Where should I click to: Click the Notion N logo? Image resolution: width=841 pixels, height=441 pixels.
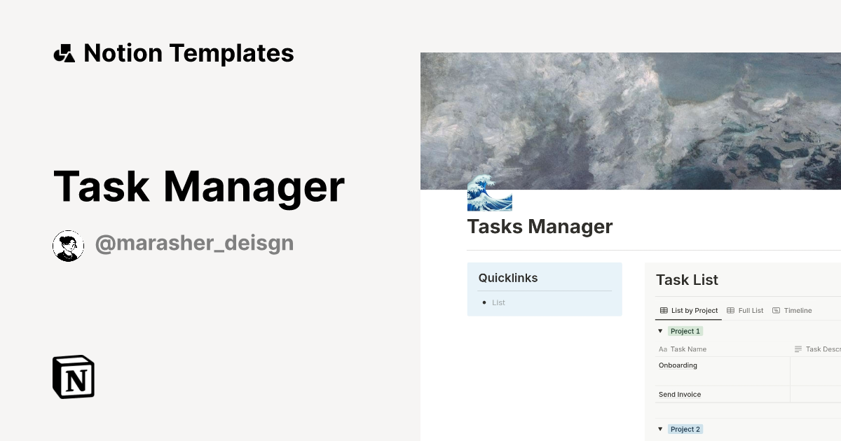tap(73, 377)
